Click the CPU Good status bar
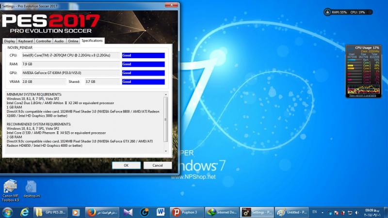Screen dimensions: 388x218 pyautogui.click(x=143, y=55)
